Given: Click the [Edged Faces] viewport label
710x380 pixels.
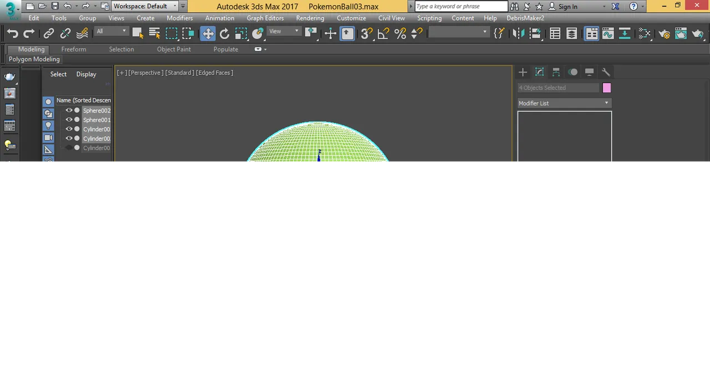Looking at the screenshot, I should (215, 73).
